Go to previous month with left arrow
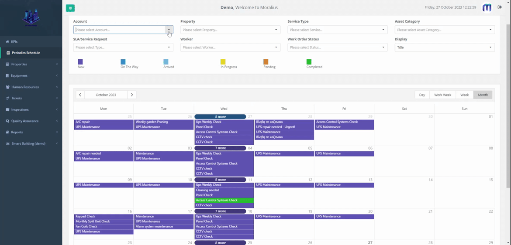Image resolution: width=511 pixels, height=245 pixels. point(80,95)
